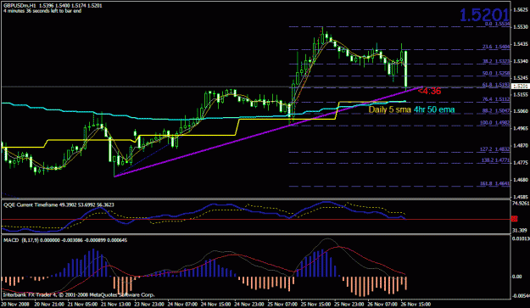
Task: Click the '26 Nov 07:00' time axis label
Action: tap(382, 304)
